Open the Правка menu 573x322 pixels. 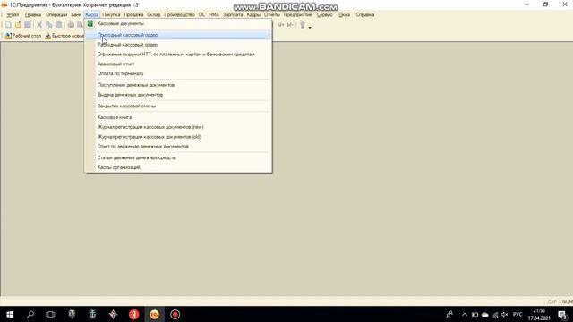(x=33, y=15)
